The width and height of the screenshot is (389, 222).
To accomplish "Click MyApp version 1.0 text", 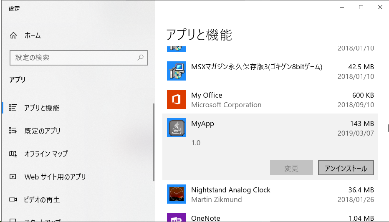I will coord(196,143).
